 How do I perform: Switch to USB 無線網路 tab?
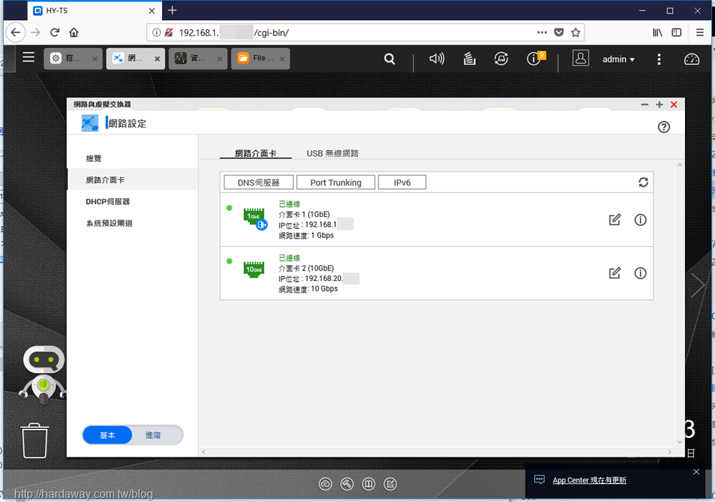click(332, 153)
